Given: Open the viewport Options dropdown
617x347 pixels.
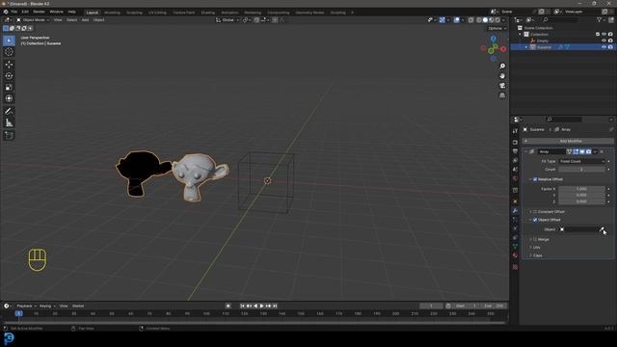Looking at the screenshot, I should coord(497,28).
